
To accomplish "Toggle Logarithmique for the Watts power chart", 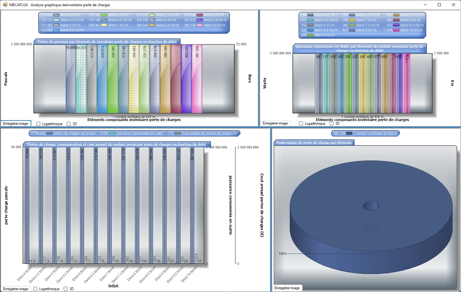I will 301,124.
